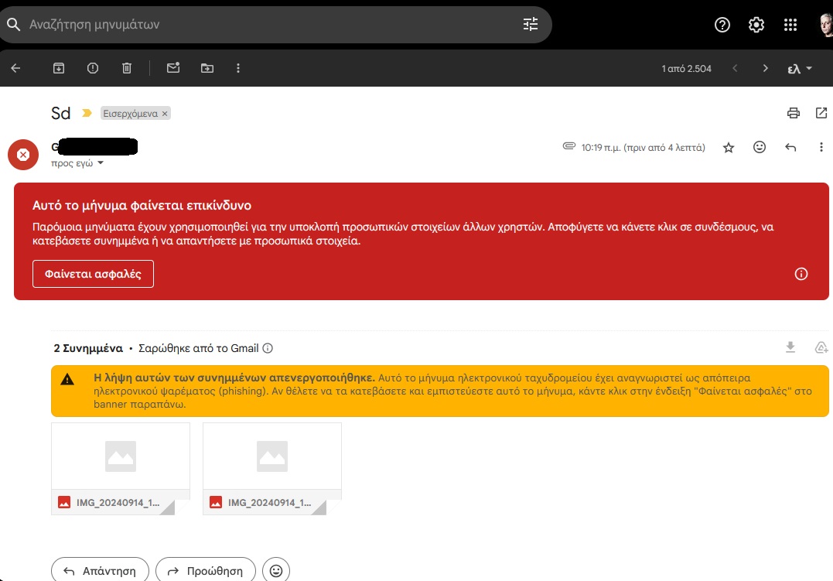Open the Google apps grid menu
833x581 pixels.
click(x=790, y=25)
